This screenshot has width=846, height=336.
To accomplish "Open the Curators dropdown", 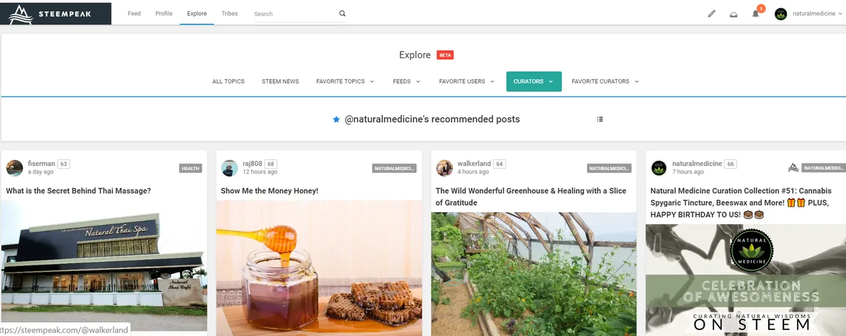I will [x=533, y=81].
